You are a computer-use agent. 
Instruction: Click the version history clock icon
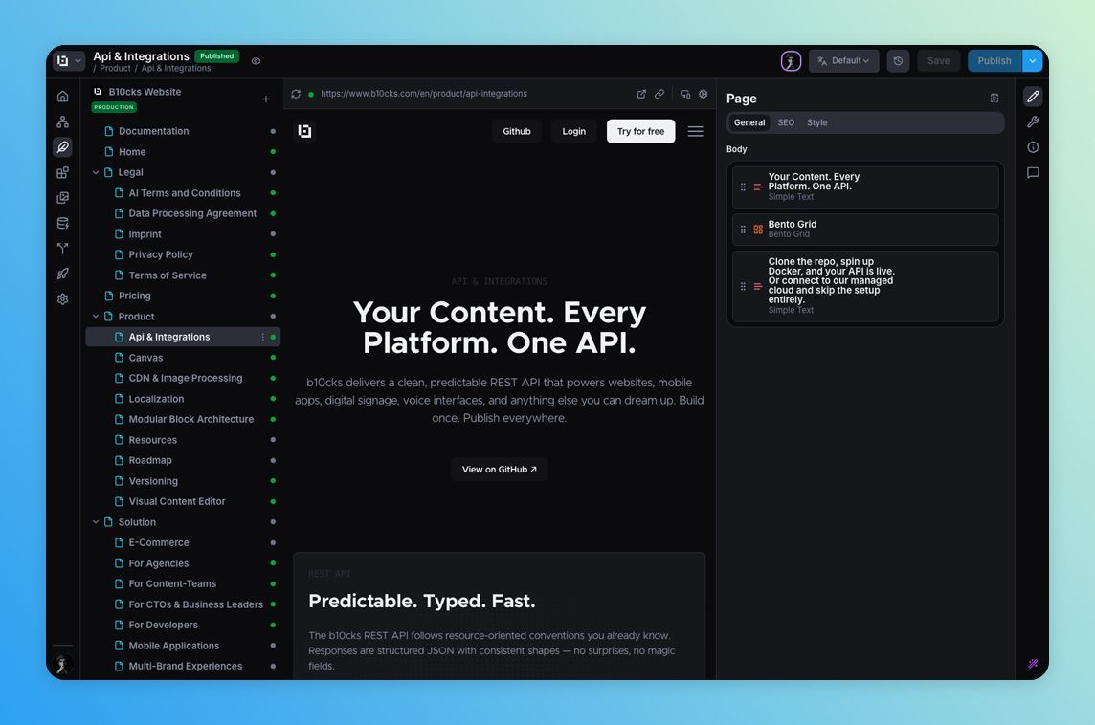pos(898,60)
